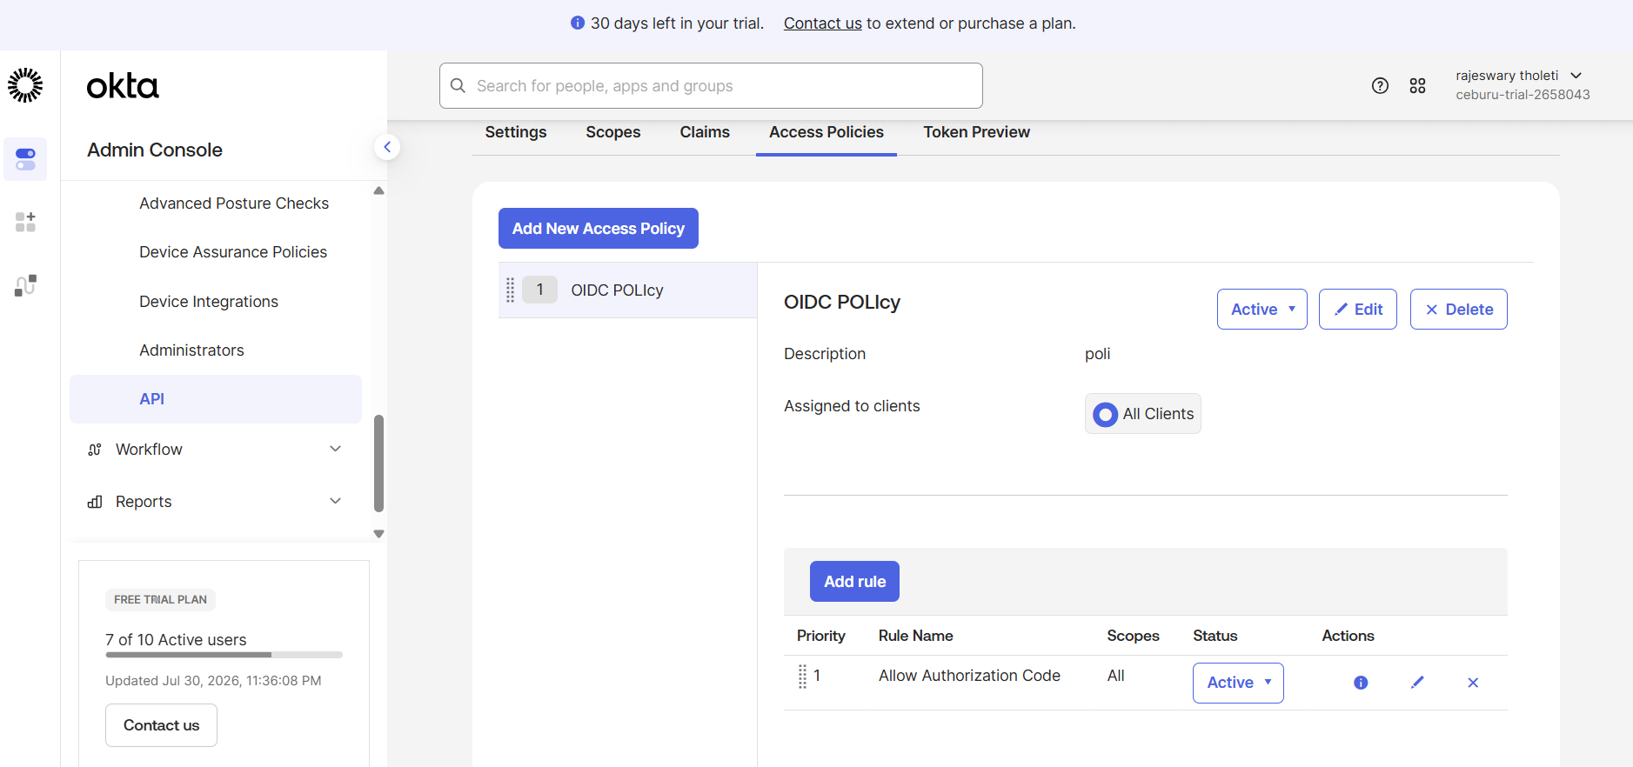Click the Allow Authorization Code rule name
This screenshot has width=1633, height=767.
click(969, 676)
